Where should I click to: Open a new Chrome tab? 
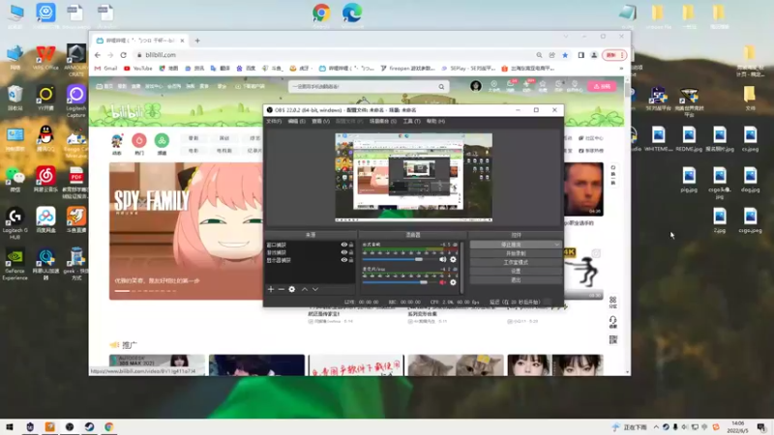pos(197,41)
